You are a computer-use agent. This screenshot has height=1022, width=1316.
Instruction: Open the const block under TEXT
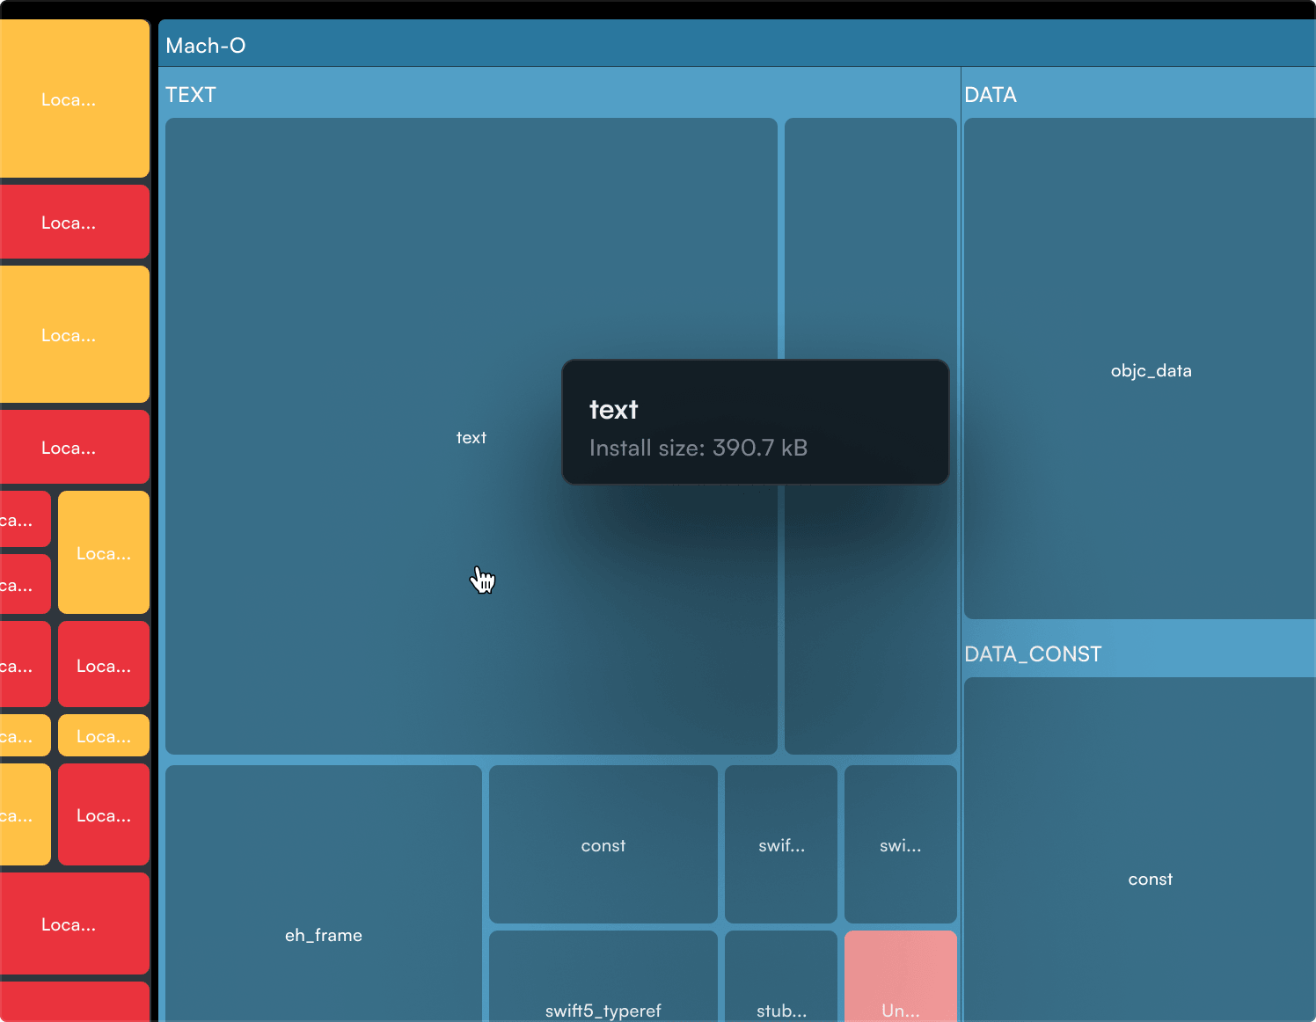coord(603,845)
